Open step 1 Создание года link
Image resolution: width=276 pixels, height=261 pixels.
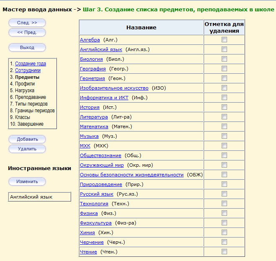click(31, 64)
